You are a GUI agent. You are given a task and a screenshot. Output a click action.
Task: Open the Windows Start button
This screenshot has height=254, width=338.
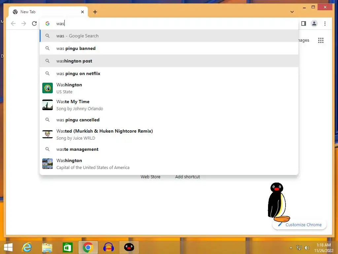coord(8,247)
